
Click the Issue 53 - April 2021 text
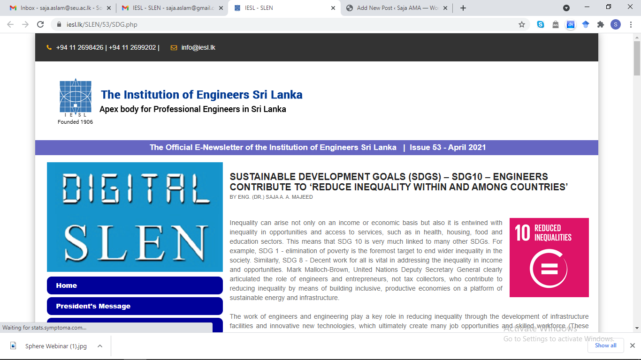pos(448,147)
